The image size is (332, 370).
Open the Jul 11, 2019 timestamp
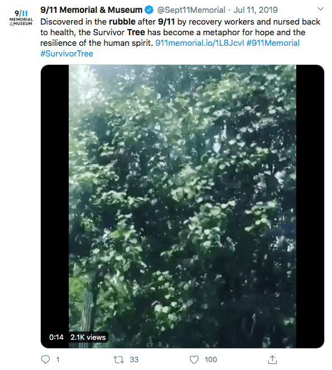tap(255, 10)
